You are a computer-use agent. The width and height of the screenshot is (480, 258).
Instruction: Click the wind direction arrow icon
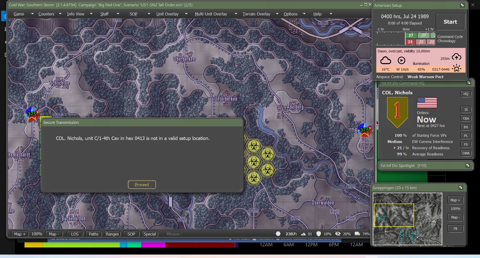click(401, 60)
